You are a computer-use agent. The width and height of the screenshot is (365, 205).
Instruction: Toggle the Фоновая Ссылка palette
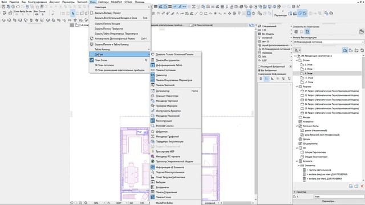[x=176, y=126]
